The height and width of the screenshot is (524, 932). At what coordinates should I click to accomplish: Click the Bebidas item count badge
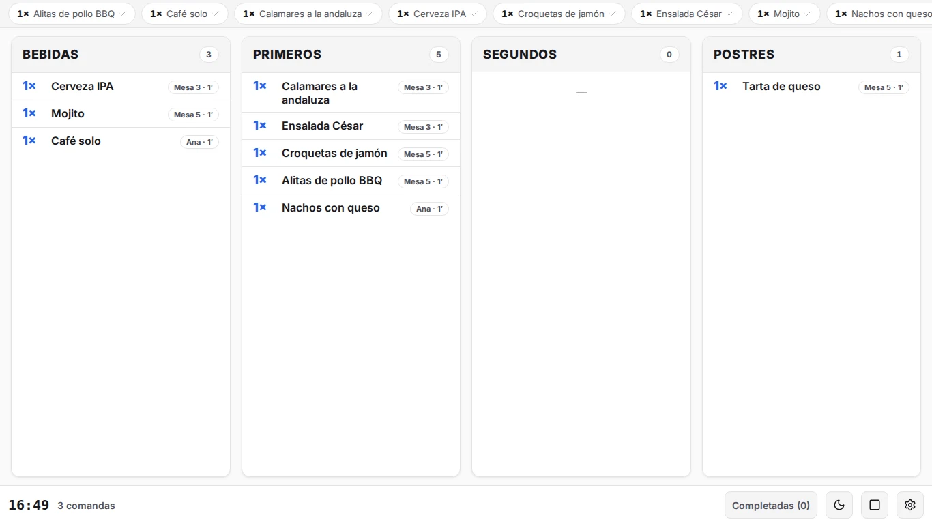(209, 55)
